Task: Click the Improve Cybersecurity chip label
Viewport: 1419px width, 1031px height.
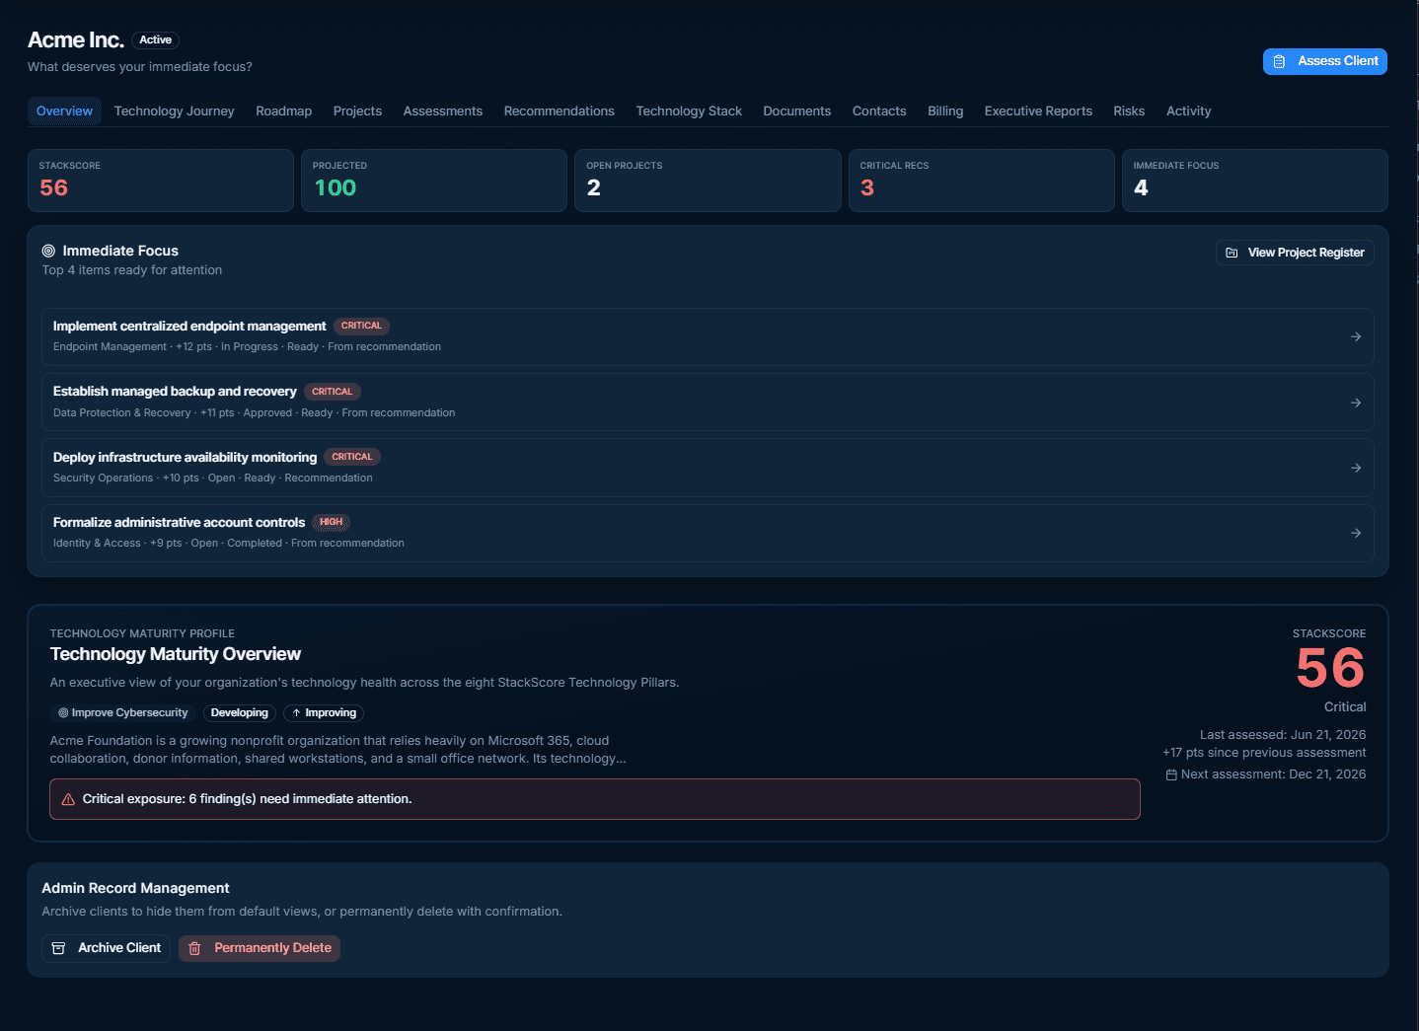Action: (x=129, y=712)
